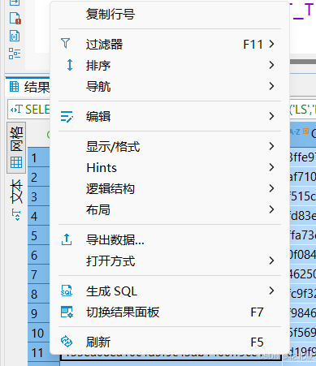Select row number 8 header
The height and width of the screenshot is (366, 316).
point(39,294)
